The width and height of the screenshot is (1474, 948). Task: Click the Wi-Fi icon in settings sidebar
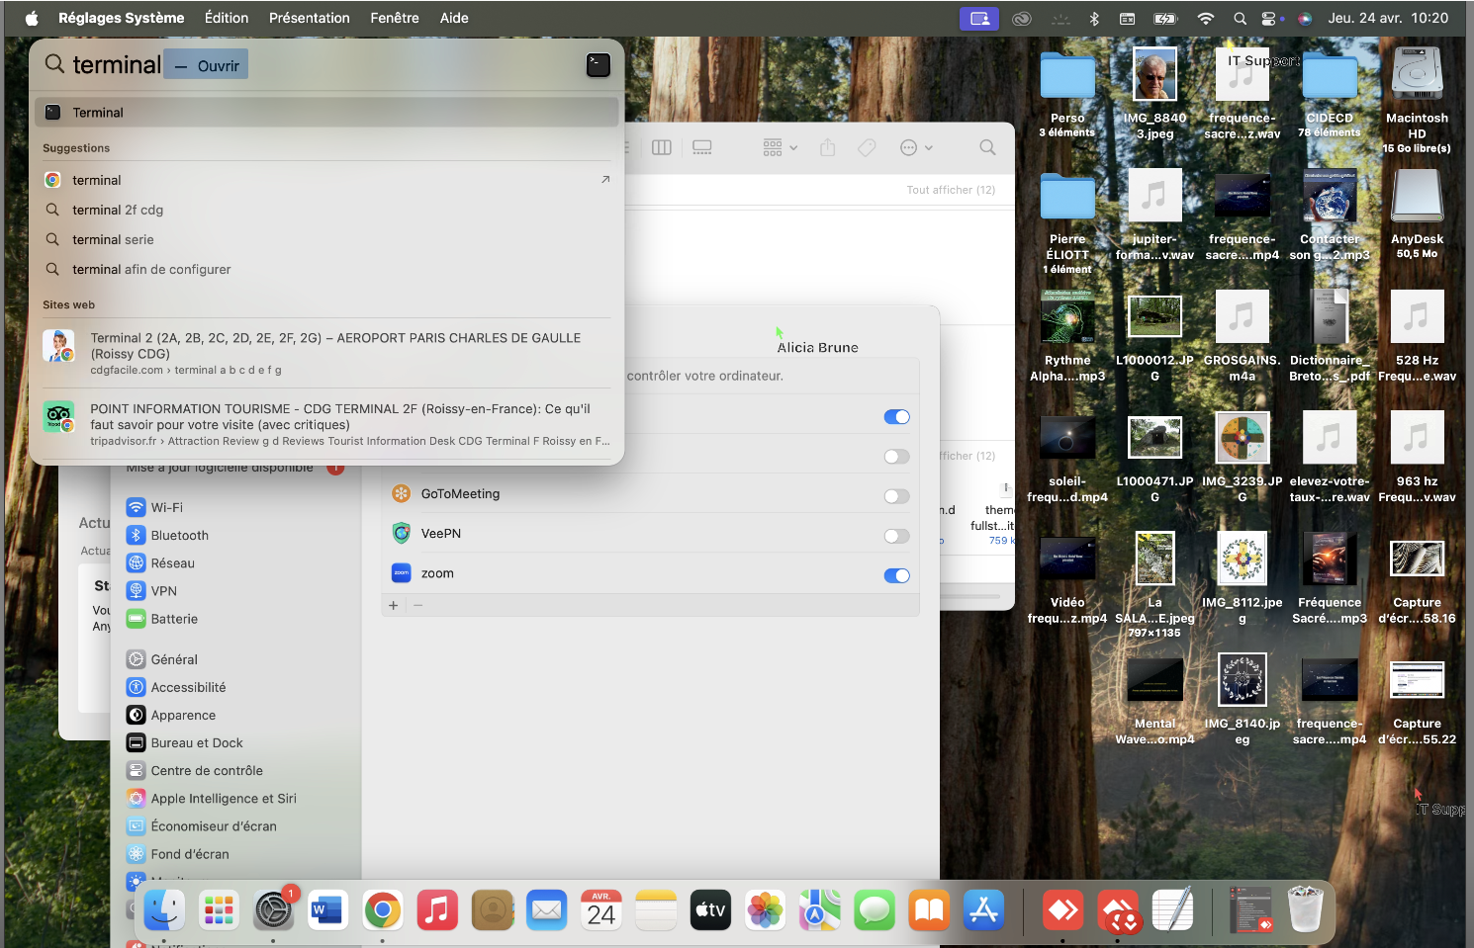click(136, 507)
